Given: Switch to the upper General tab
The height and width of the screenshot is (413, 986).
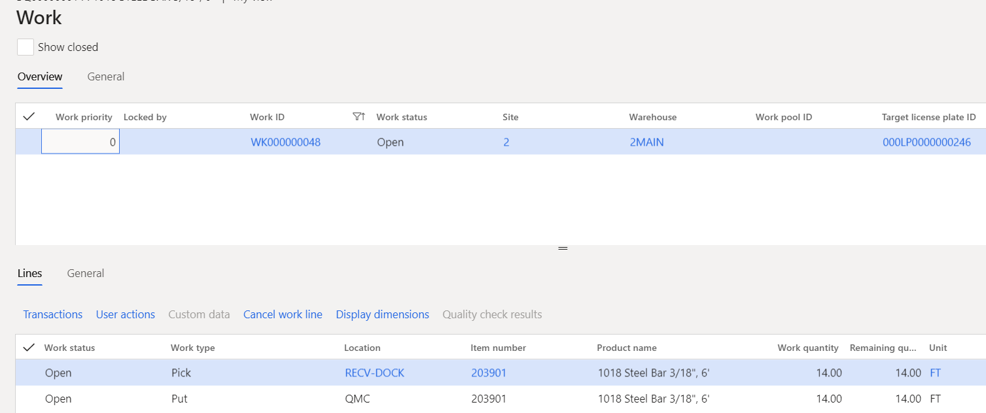Looking at the screenshot, I should point(105,76).
